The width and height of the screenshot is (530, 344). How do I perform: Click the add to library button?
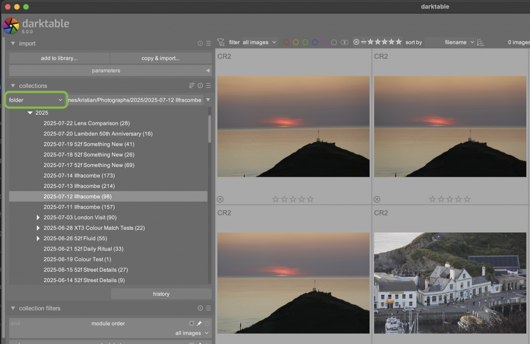coord(59,58)
